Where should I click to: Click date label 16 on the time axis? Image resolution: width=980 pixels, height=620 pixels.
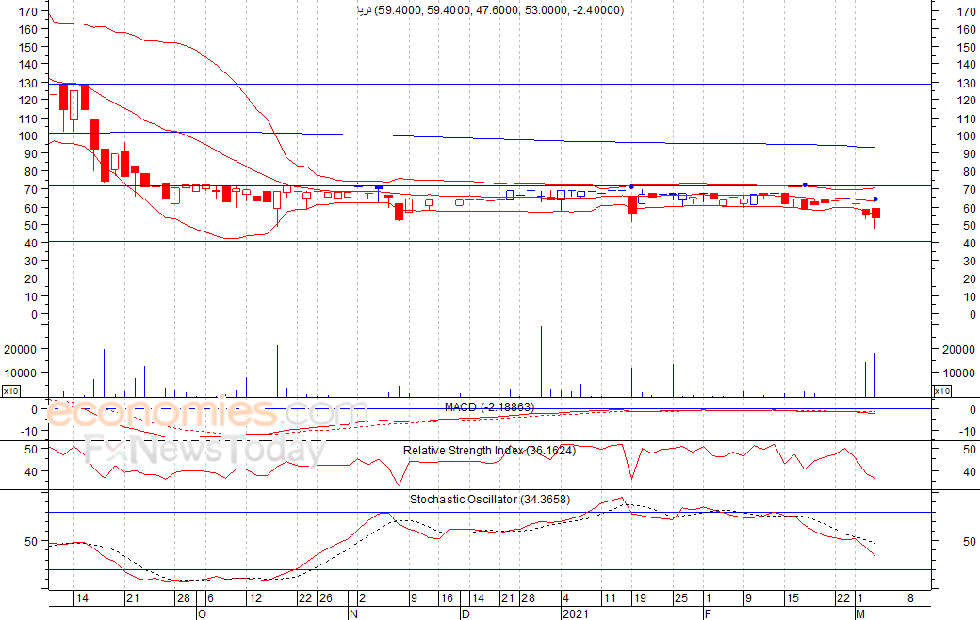tap(447, 598)
